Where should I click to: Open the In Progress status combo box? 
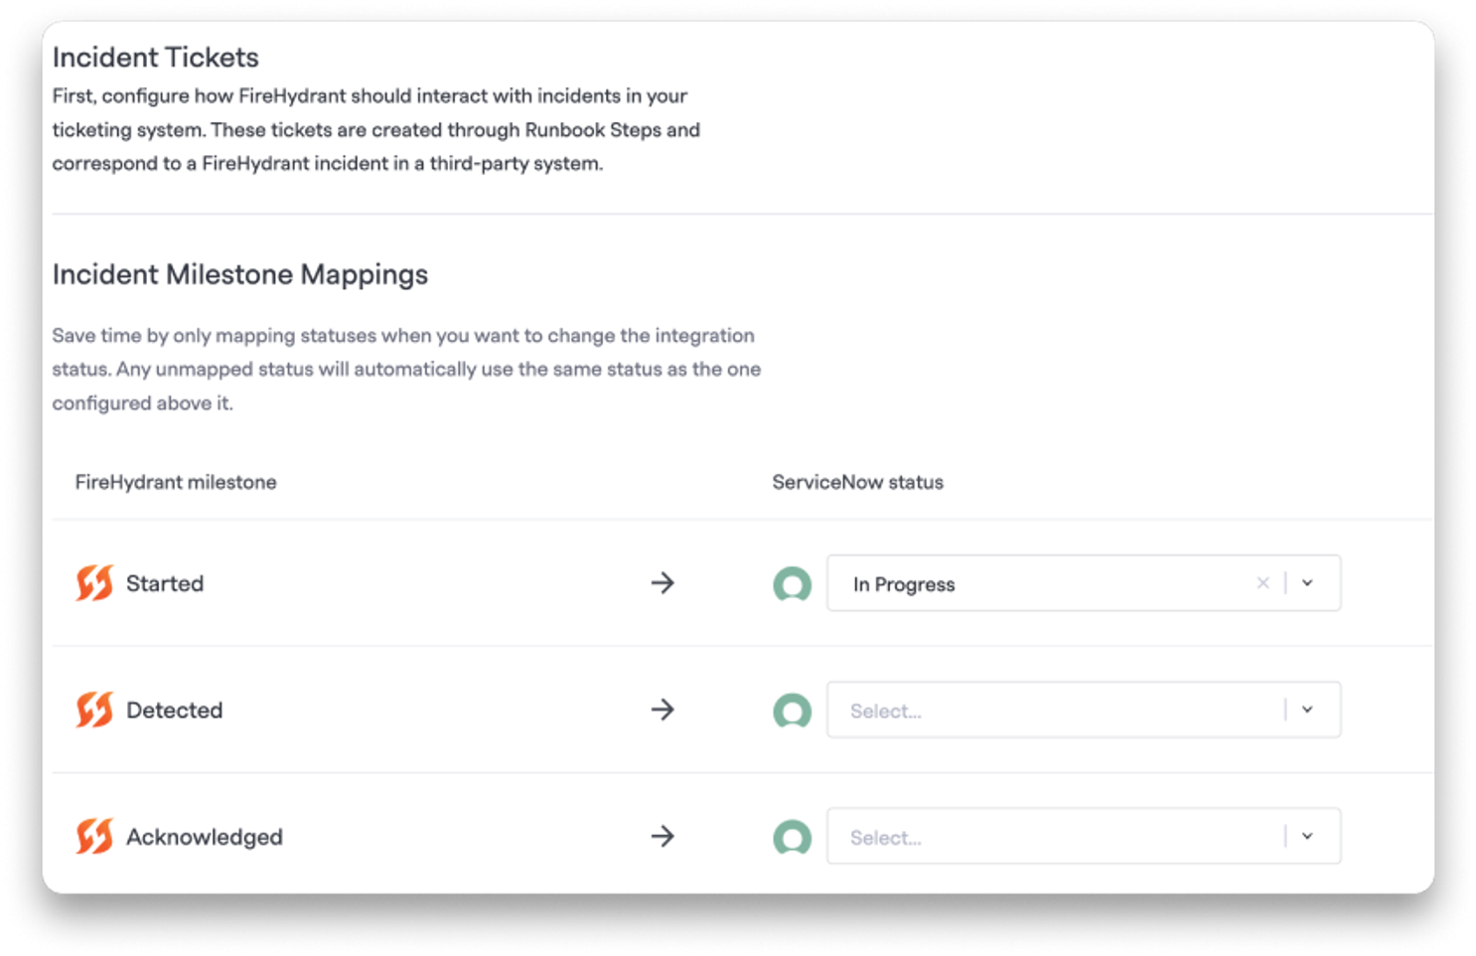coord(1084,583)
